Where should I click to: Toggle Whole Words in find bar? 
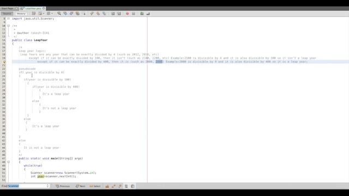(114, 186)
